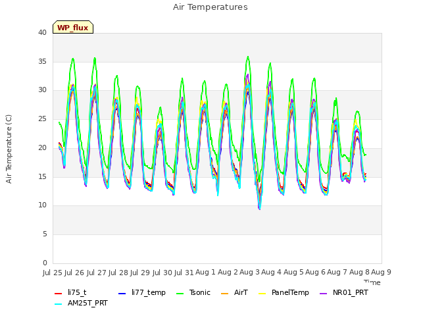Click the Tsonic peak near Aug 3
421x316 pixels.
[x=248, y=57]
